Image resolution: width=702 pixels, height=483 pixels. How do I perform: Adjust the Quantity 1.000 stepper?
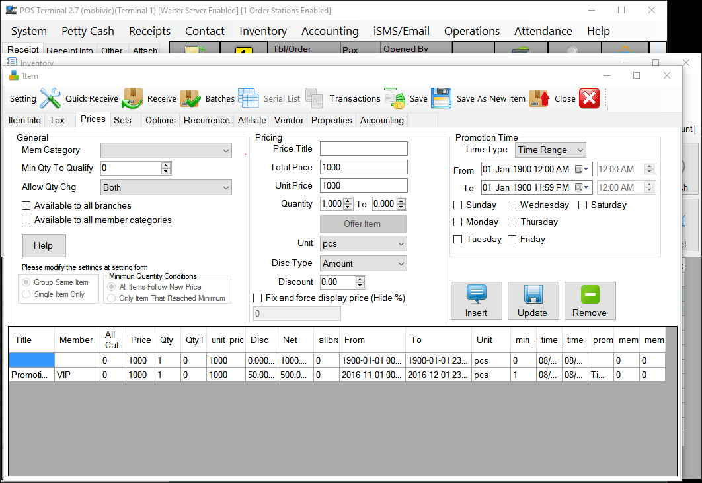348,204
